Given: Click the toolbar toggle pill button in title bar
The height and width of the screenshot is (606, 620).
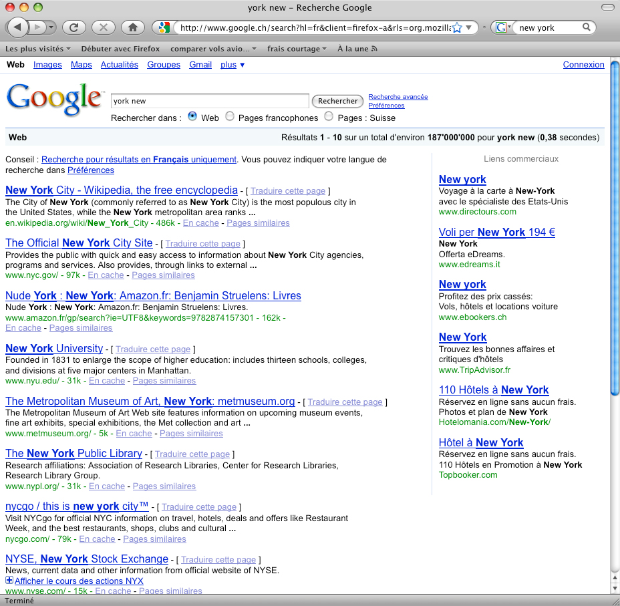Looking at the screenshot, I should click(x=607, y=7).
